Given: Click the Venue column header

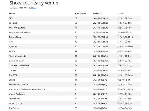Looking at the screenshot, I should 12,13.
